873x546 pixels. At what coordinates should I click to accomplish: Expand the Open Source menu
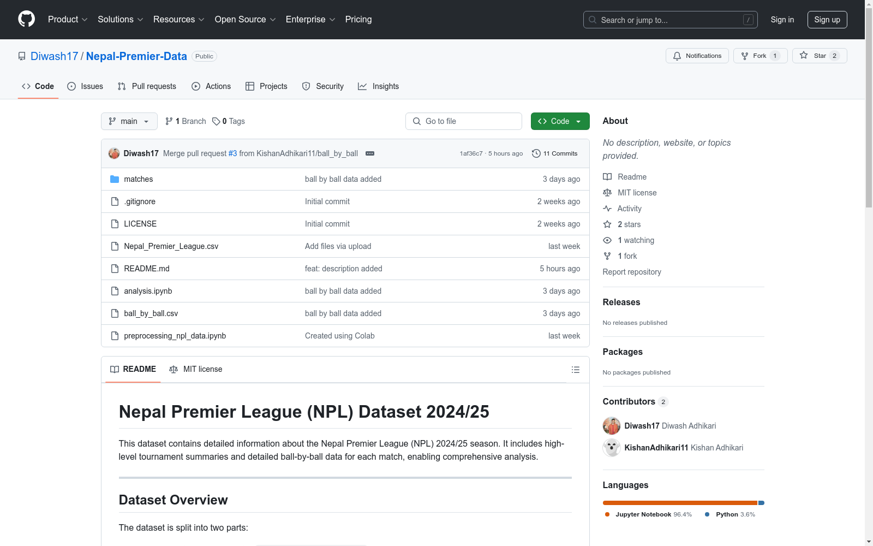pos(246,20)
